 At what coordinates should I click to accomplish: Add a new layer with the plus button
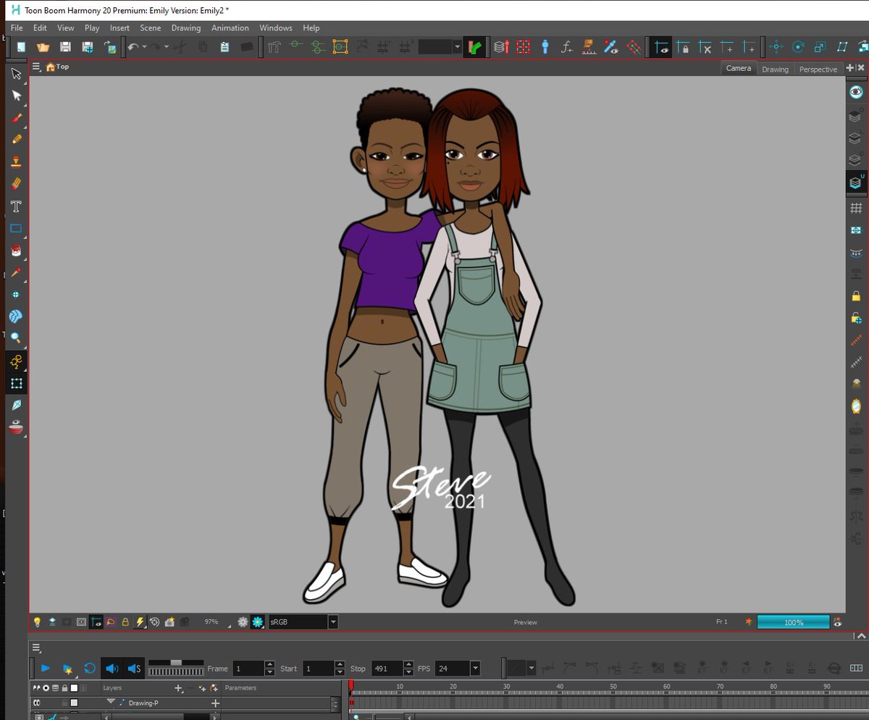(x=178, y=688)
